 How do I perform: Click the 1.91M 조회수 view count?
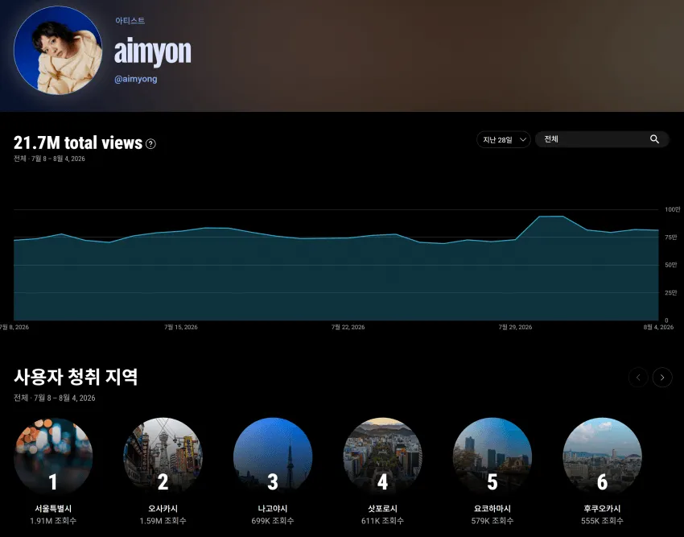pyautogui.click(x=53, y=521)
